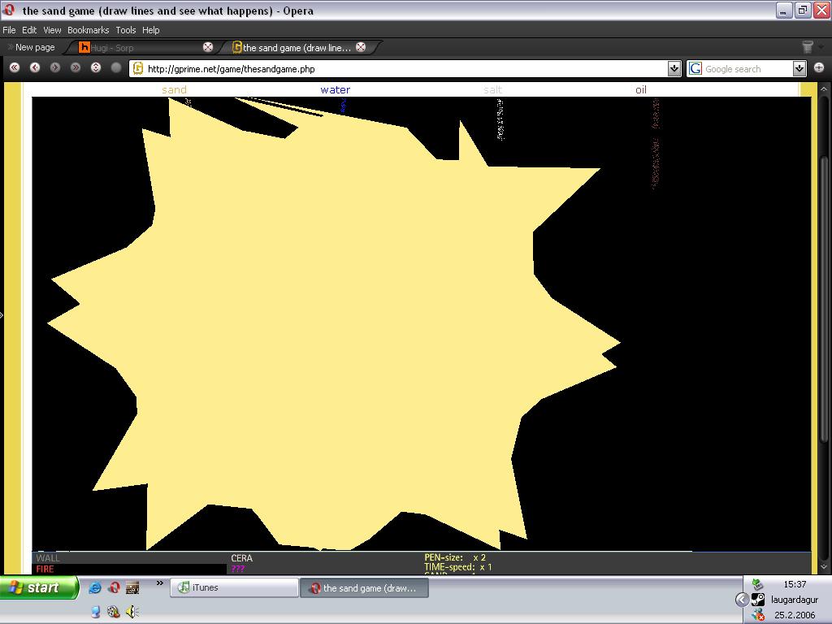
Task: Open the File menu
Action: (9, 30)
